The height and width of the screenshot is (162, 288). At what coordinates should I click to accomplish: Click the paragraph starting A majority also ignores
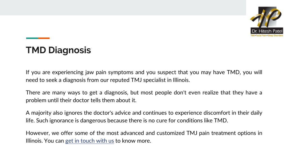click(x=144, y=116)
